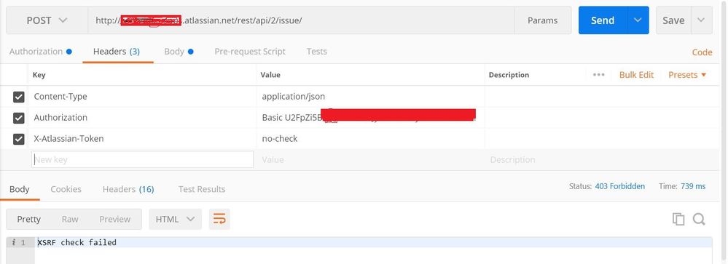Copy response to clipboard icon
This screenshot has height=264, width=728.
pyautogui.click(x=678, y=219)
